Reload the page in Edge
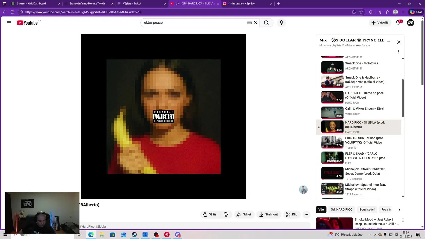The width and height of the screenshot is (425, 239). click(x=12, y=12)
